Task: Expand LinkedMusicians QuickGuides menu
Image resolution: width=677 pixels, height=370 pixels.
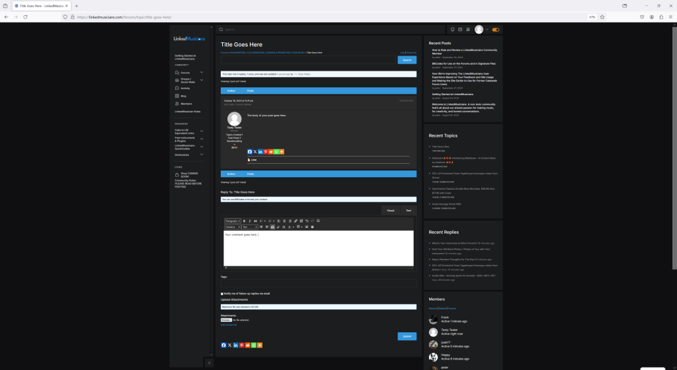Action: (x=202, y=147)
